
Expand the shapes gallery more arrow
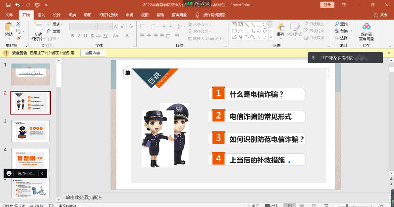click(x=271, y=37)
